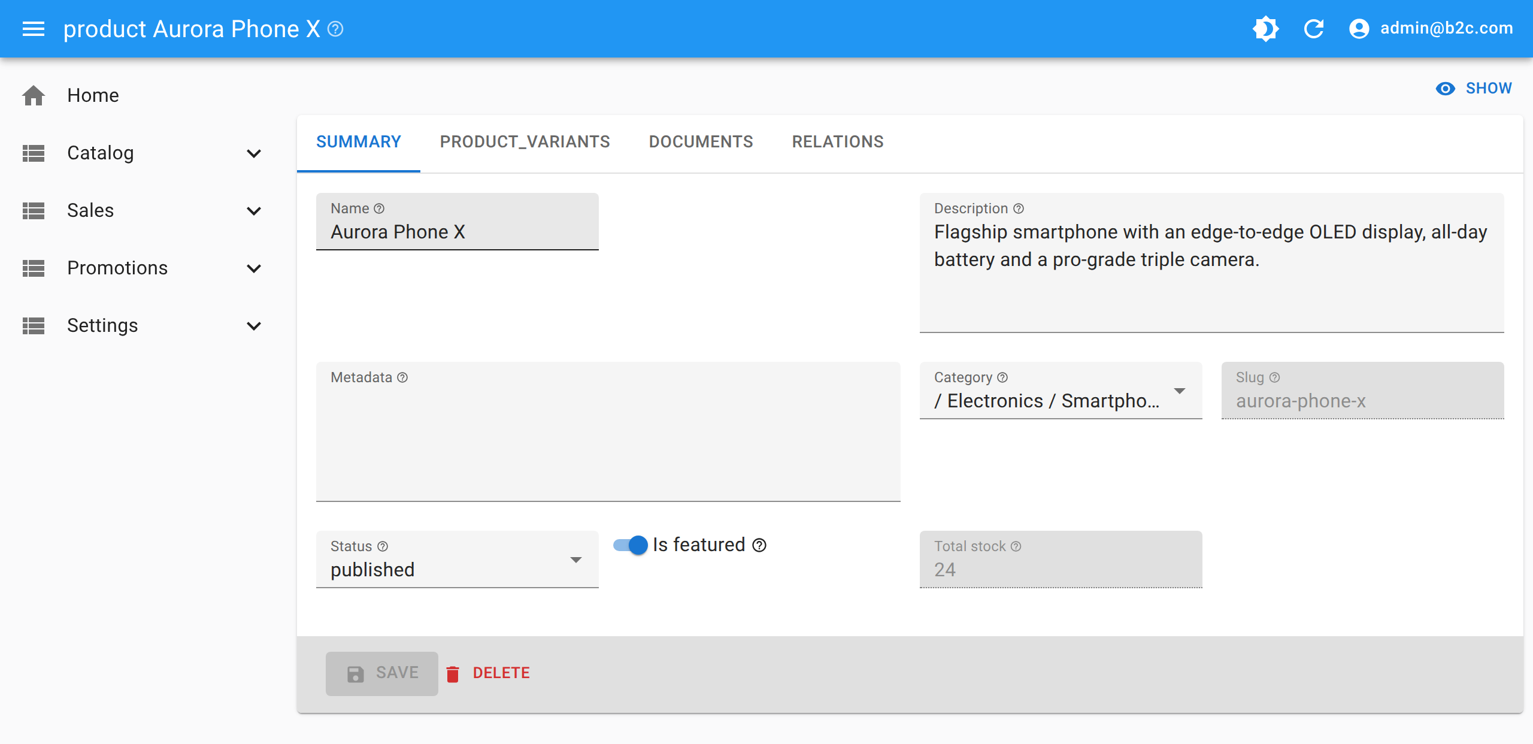Click the red trash can icon

453,674
